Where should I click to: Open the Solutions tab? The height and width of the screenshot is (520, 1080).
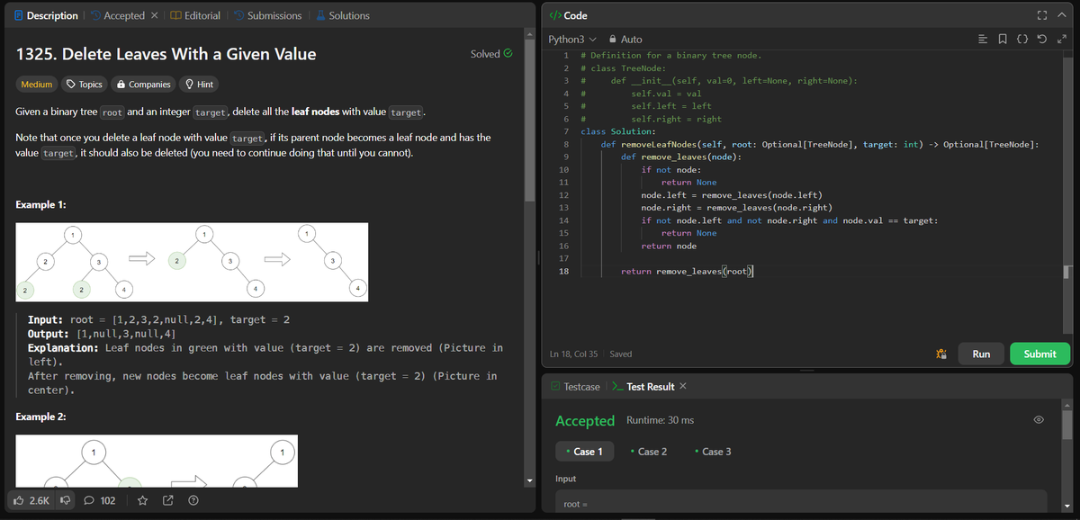click(341, 15)
